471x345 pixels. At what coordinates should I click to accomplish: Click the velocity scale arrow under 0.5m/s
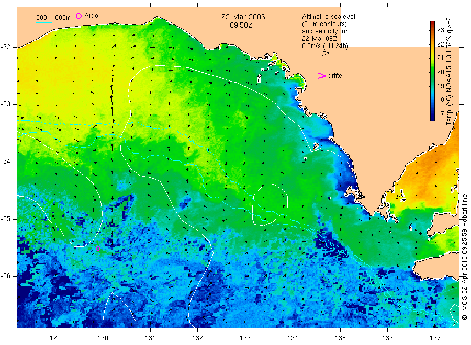(x=318, y=53)
